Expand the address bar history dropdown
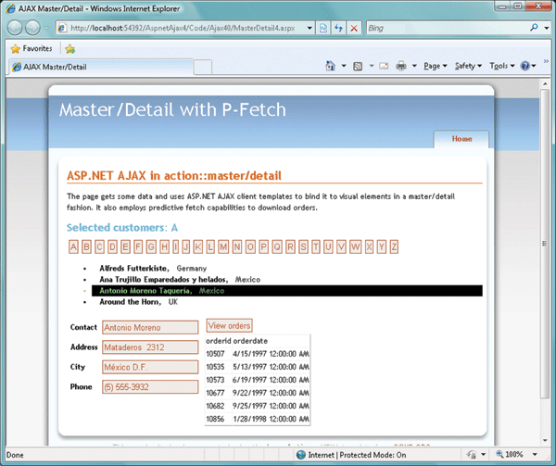The image size is (556, 466). 310,28
